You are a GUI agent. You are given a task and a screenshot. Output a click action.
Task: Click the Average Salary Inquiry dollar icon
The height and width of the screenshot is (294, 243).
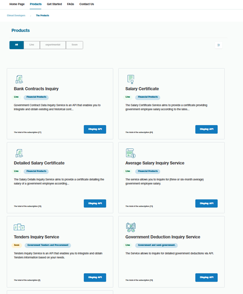131,153
